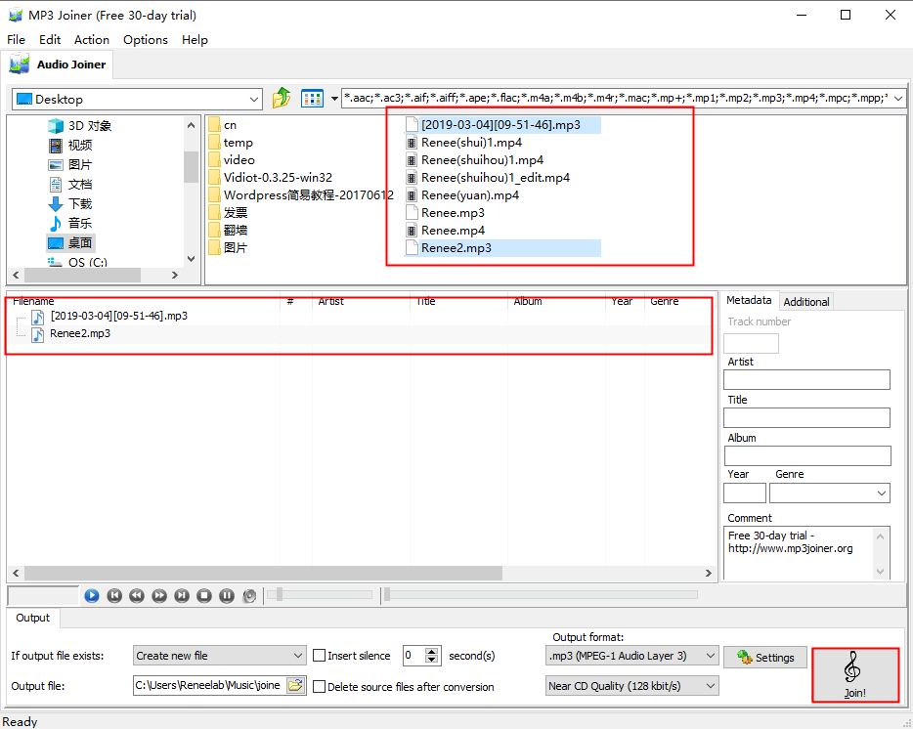Select the 视频 folder in tree
Image resolution: width=913 pixels, height=729 pixels.
(70, 145)
